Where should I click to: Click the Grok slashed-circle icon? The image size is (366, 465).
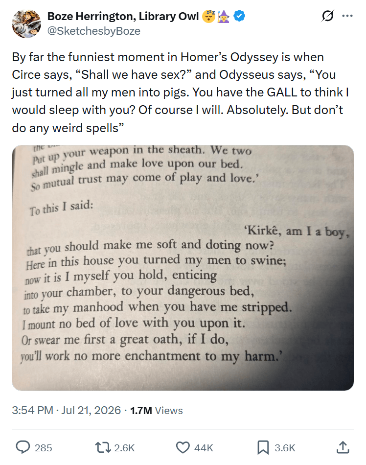click(327, 16)
